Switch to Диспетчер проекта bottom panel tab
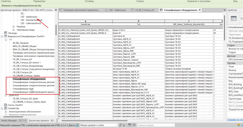This screenshot has width=243, height=128. coord(42,120)
